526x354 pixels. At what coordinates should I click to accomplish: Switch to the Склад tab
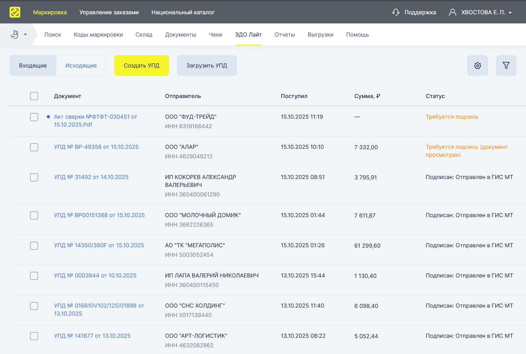click(x=144, y=35)
